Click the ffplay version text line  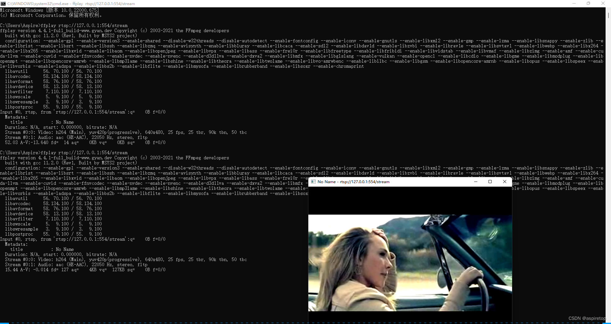pyautogui.click(x=115, y=31)
